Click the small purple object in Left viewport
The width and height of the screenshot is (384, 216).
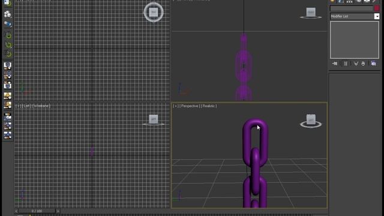click(x=92, y=151)
